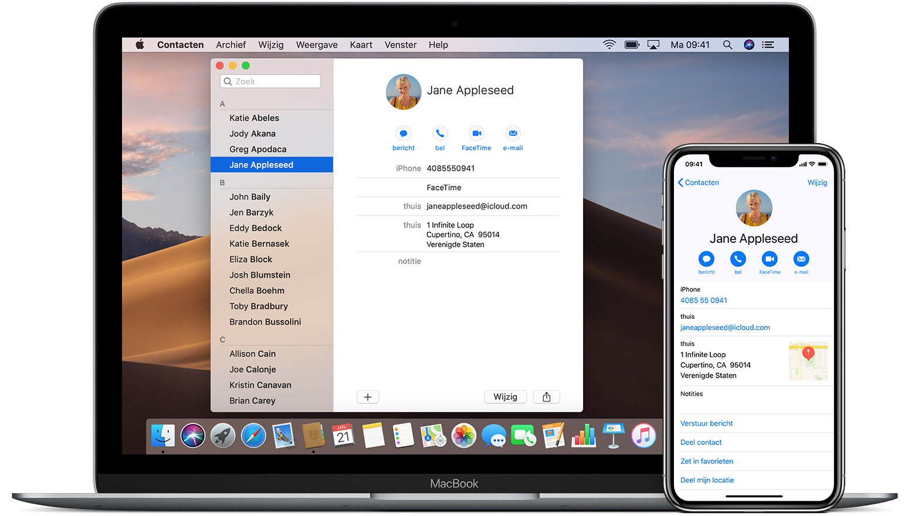
Task: Open Safari from the Dock
Action: 253,436
